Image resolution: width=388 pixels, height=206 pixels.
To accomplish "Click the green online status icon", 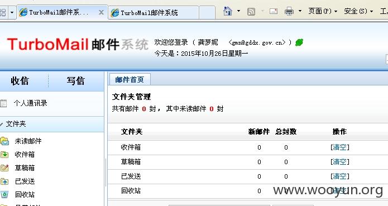I will click(x=299, y=42).
